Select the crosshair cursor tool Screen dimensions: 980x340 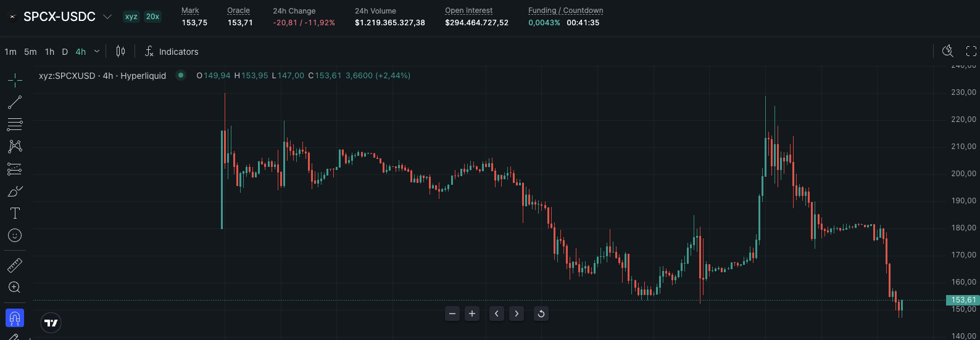(x=15, y=80)
